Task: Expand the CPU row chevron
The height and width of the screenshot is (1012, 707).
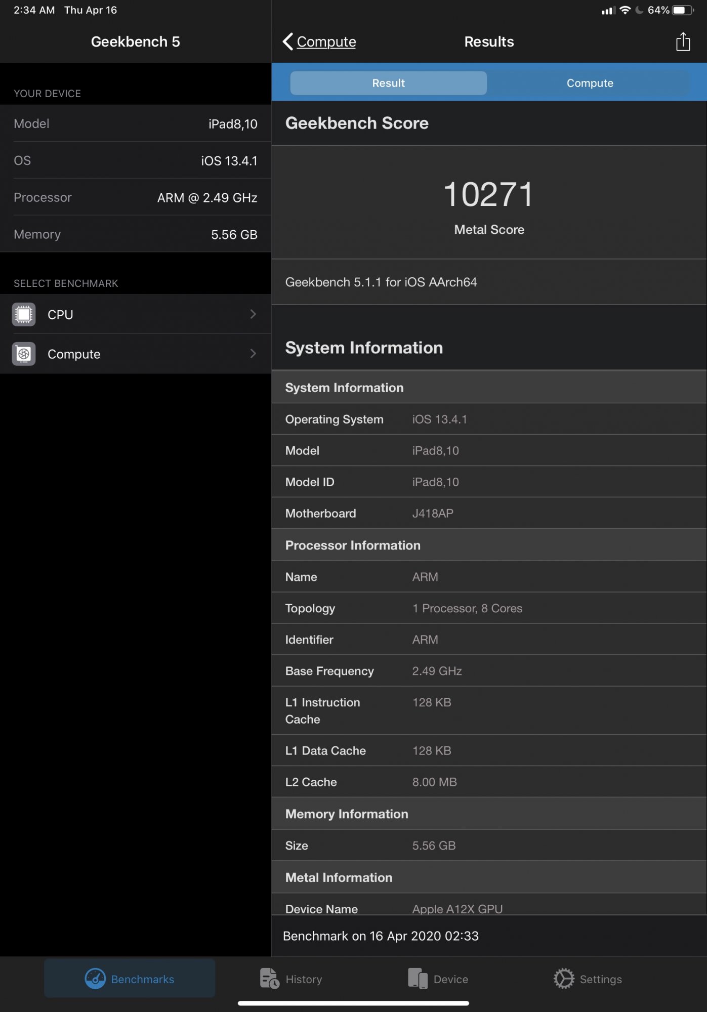Action: pyautogui.click(x=253, y=314)
